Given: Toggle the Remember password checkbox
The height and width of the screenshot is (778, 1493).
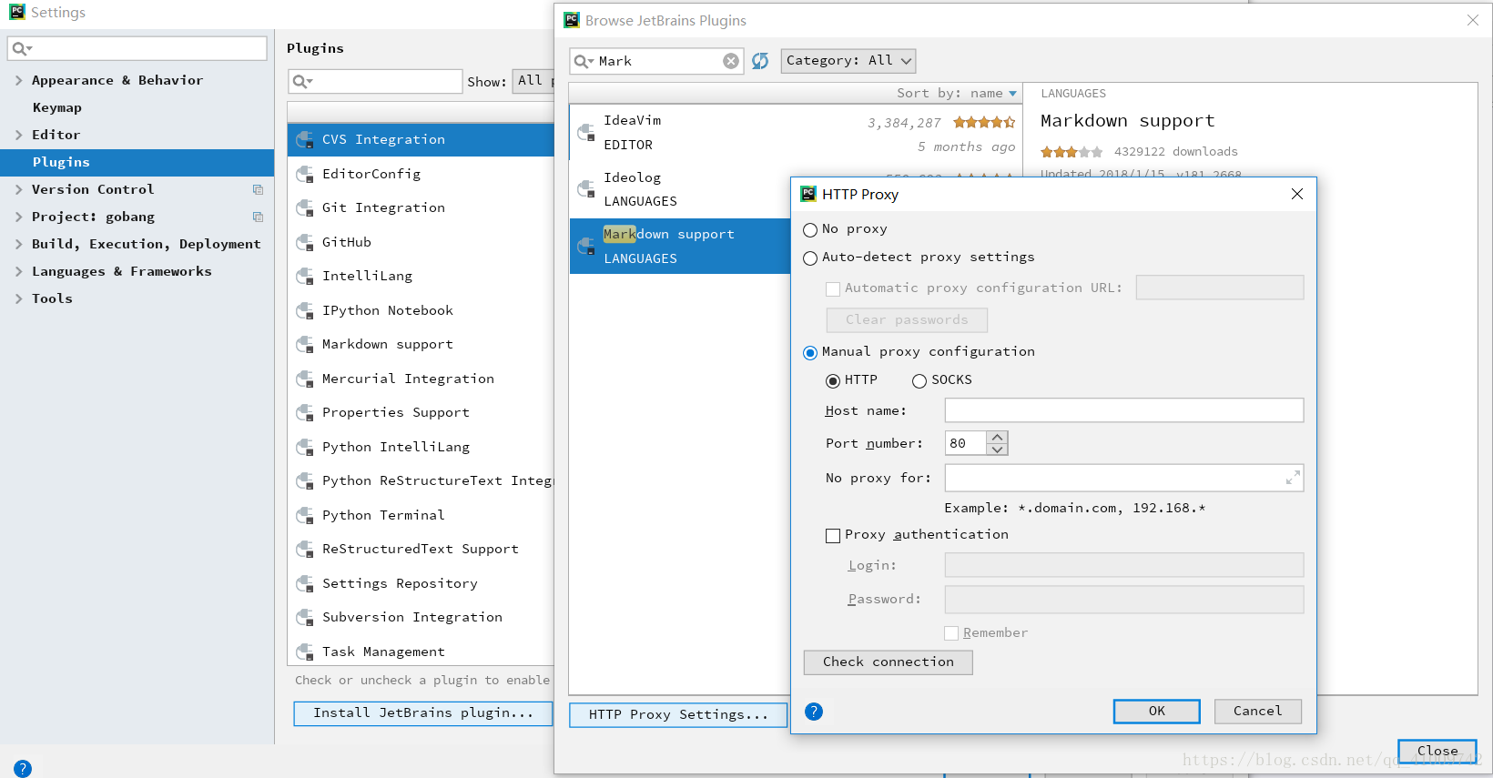Looking at the screenshot, I should click(x=951, y=633).
